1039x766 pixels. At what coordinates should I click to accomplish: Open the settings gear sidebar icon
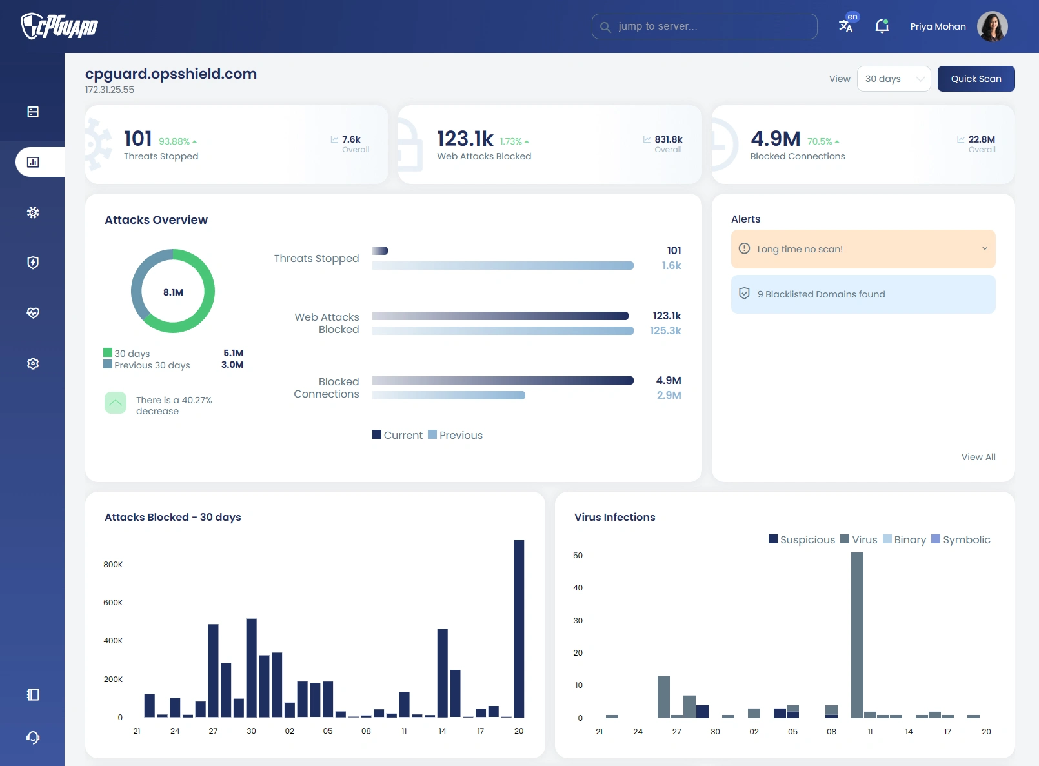pyautogui.click(x=33, y=363)
